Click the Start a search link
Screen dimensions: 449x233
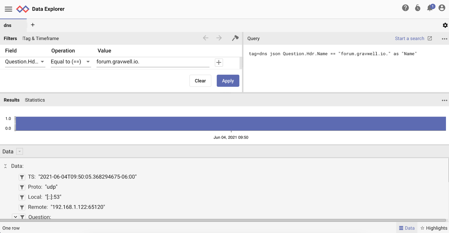413,39
